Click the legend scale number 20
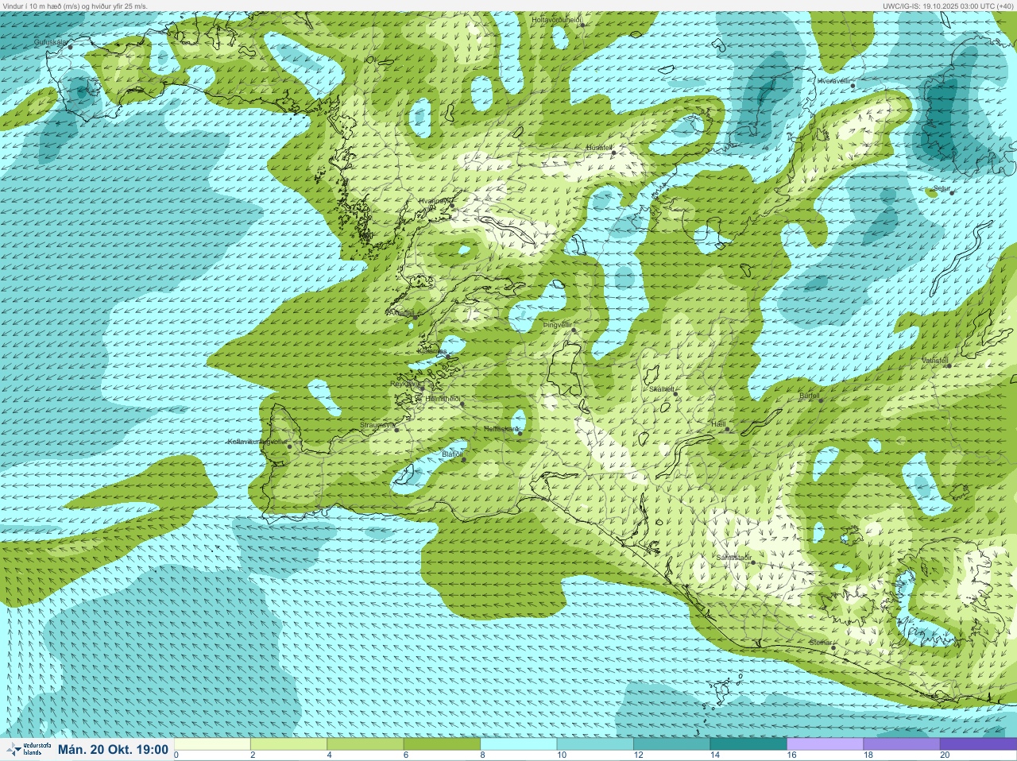Image resolution: width=1017 pixels, height=761 pixels. 945,755
